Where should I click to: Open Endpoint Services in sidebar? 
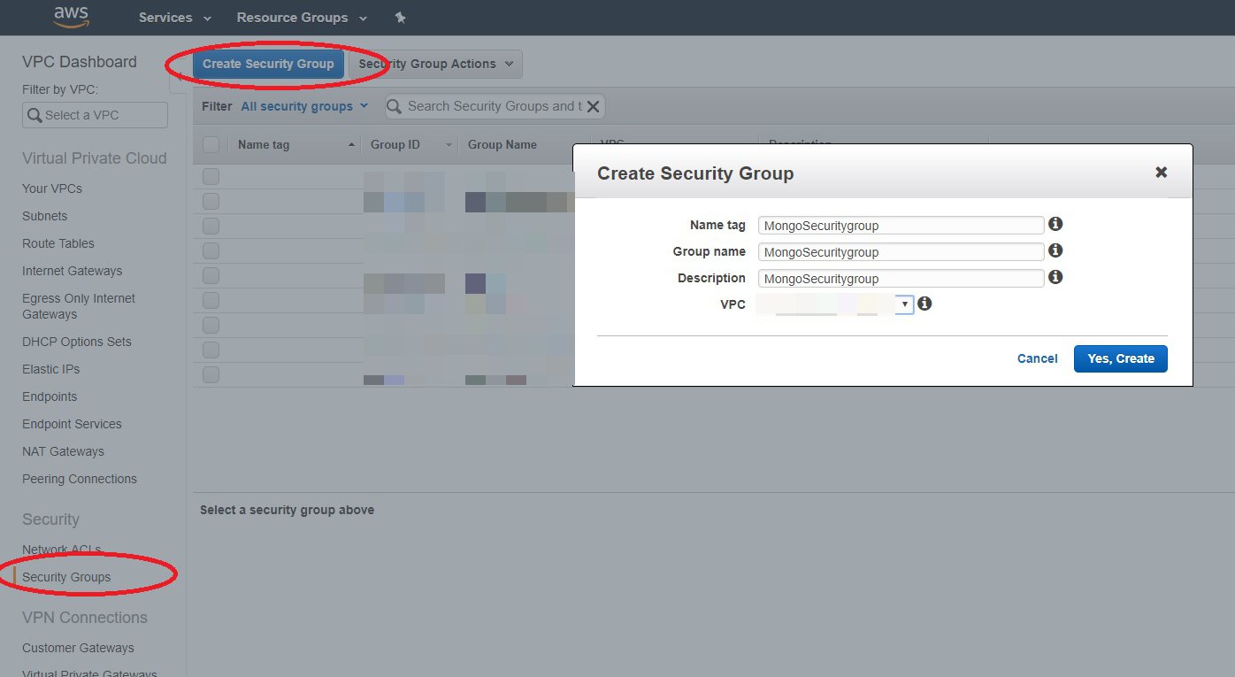click(73, 424)
